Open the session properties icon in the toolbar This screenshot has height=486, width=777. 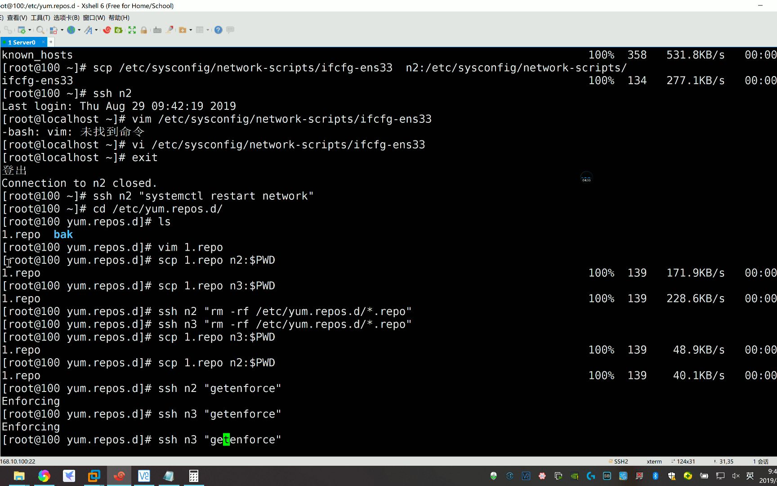pyautogui.click(x=21, y=30)
